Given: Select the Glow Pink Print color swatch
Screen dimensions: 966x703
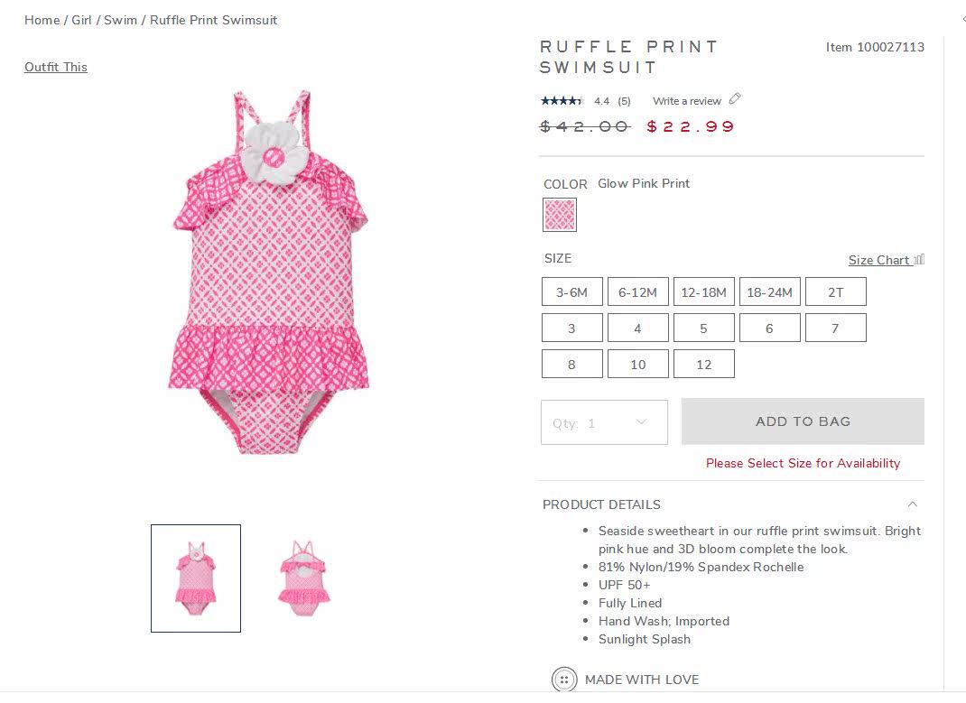Looking at the screenshot, I should 560,215.
